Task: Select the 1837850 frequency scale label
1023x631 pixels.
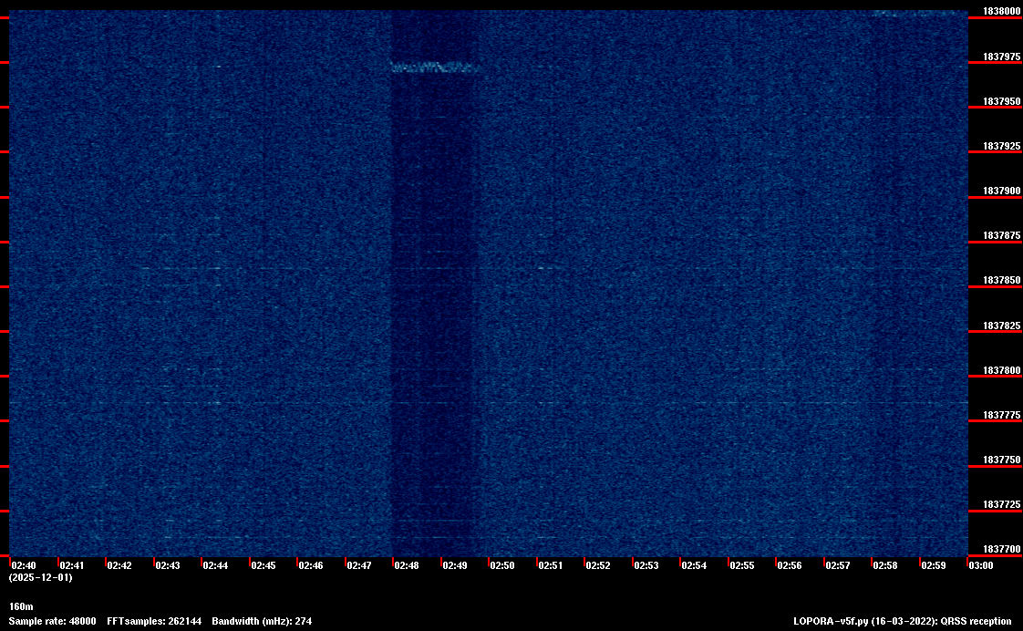Action: 1001,280
